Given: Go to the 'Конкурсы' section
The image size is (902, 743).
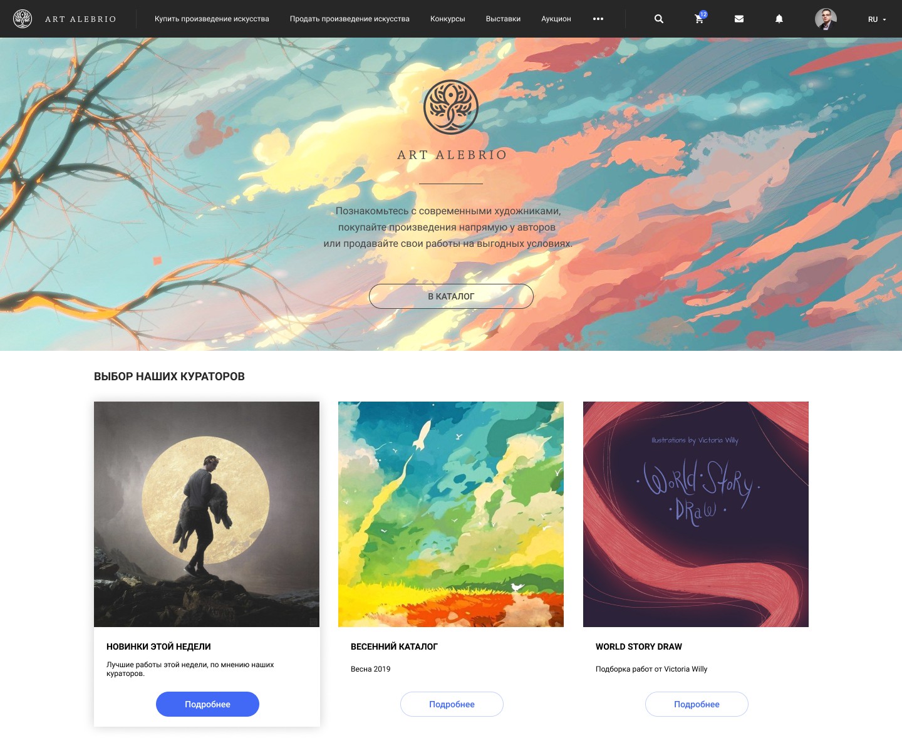Looking at the screenshot, I should tap(448, 19).
